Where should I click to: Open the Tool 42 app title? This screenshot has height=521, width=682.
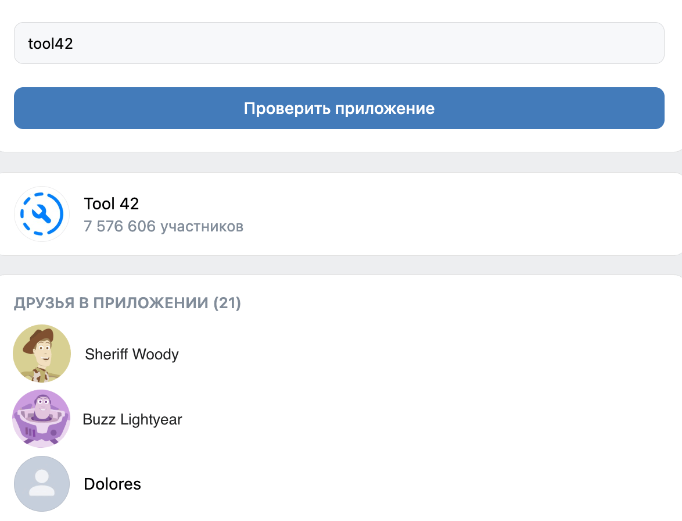112,204
